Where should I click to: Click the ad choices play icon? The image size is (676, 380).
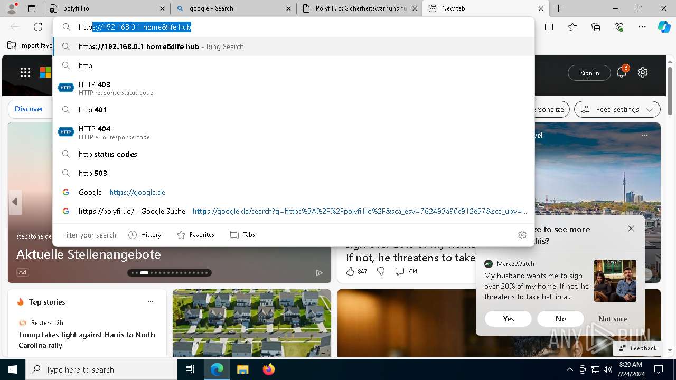pyautogui.click(x=320, y=272)
